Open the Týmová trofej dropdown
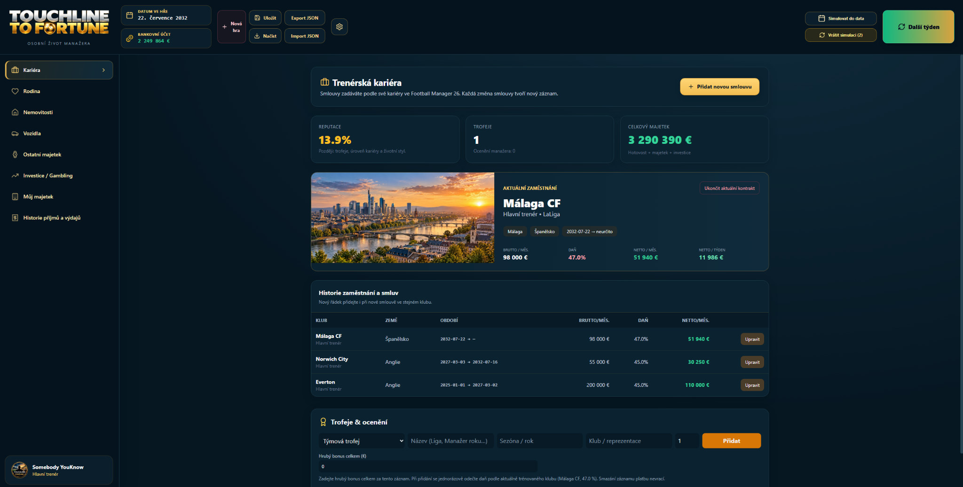Screen dimensions: 963x487 [x=362, y=441]
